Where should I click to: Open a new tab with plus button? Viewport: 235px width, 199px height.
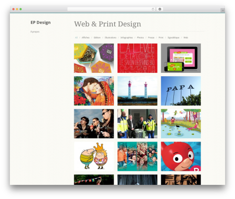point(223,10)
